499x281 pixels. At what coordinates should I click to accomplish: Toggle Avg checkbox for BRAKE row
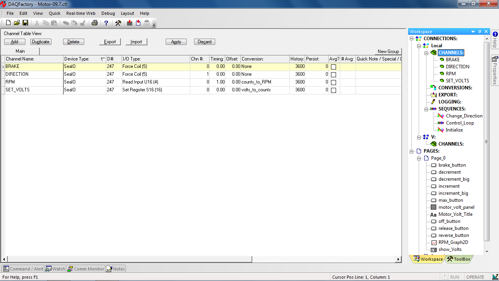point(333,67)
